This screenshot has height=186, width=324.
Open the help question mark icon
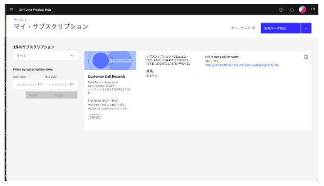pyautogui.click(x=281, y=10)
